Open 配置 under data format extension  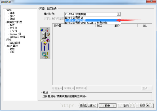point(12,25)
